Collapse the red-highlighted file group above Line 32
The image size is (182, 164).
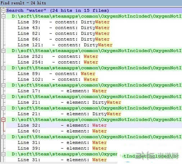coord(3,120)
